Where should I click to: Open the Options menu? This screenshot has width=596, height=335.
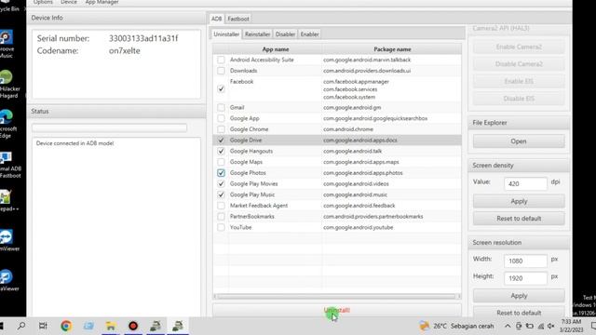click(x=43, y=2)
